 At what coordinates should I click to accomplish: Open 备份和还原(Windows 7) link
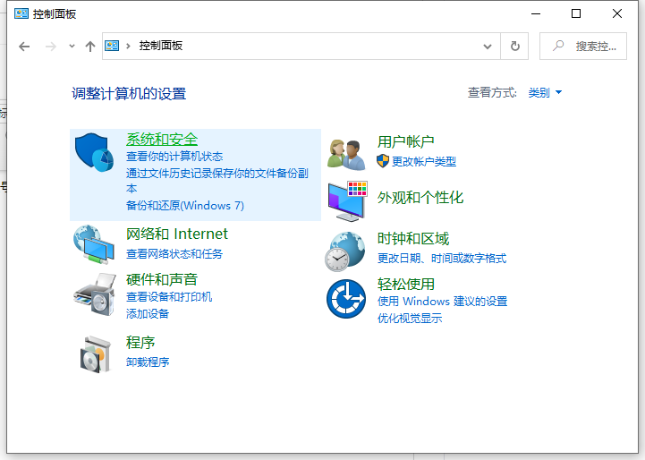[185, 206]
